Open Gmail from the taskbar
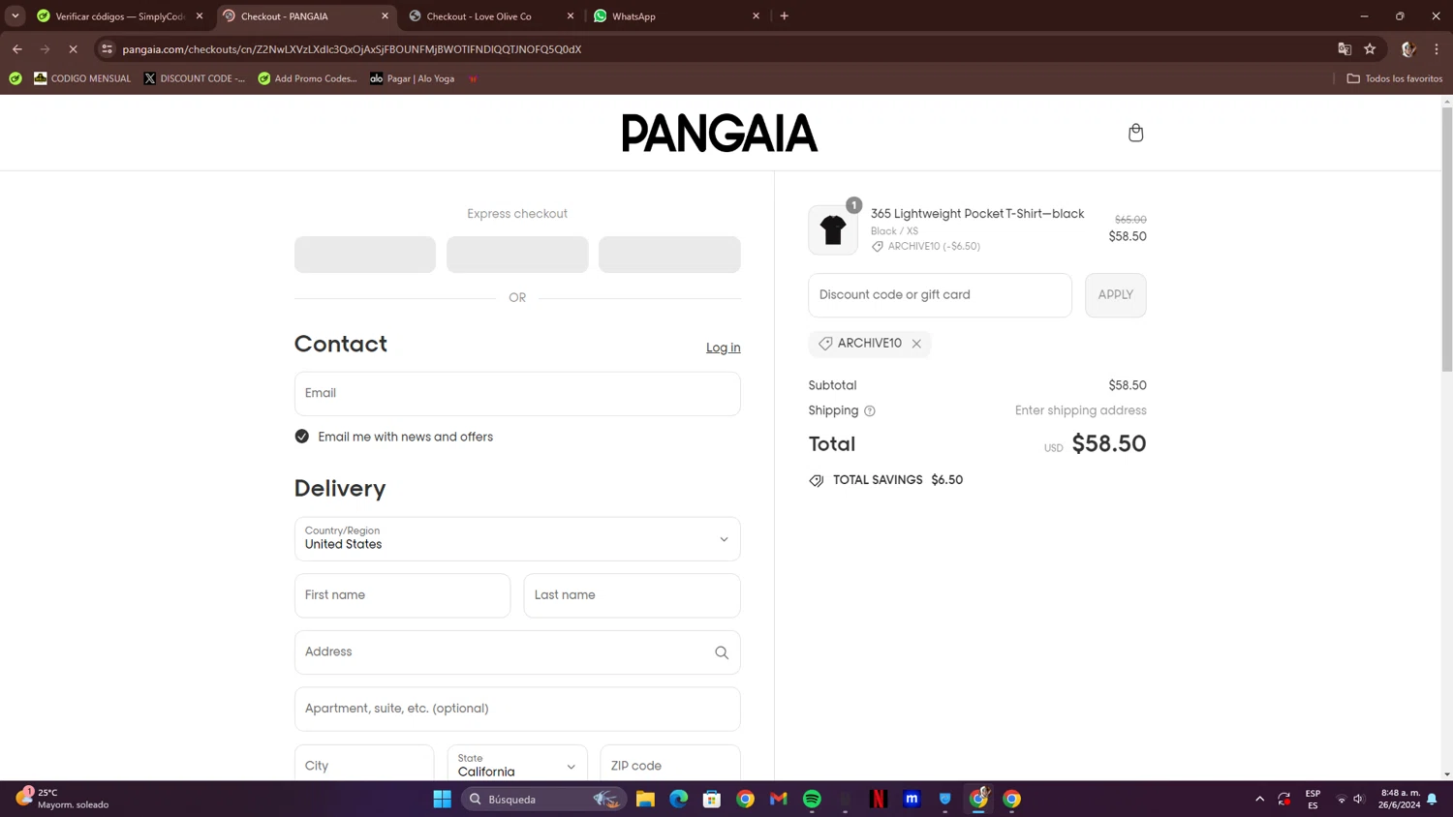 click(779, 800)
